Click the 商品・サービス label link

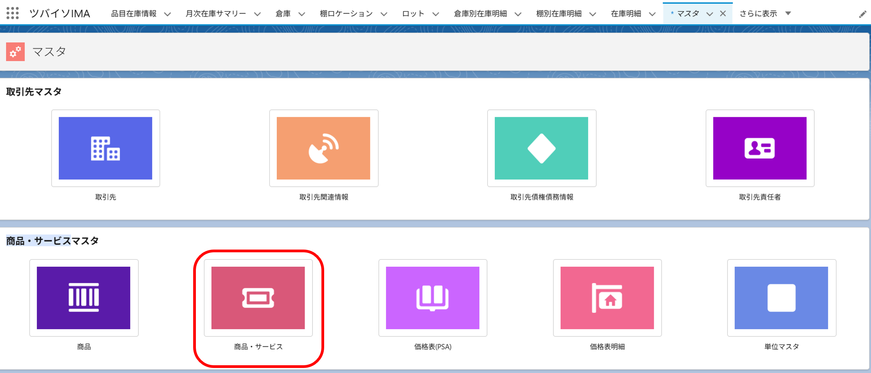(x=258, y=347)
